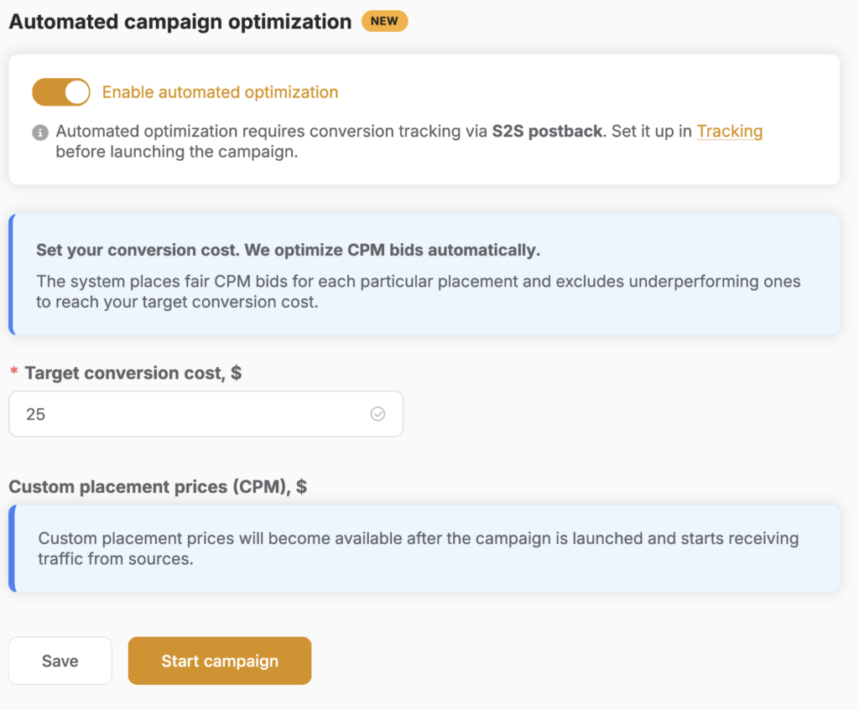
Task: Click the bold 'S2S postback' text
Action: 547,132
